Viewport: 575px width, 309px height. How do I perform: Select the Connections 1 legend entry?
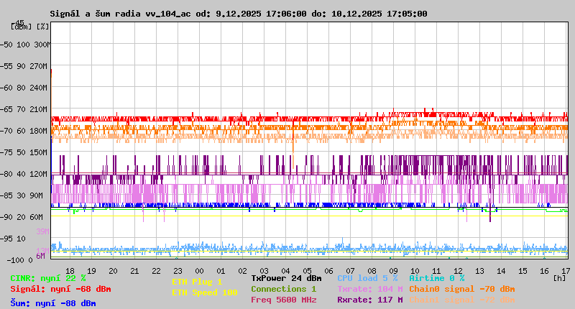(283, 289)
